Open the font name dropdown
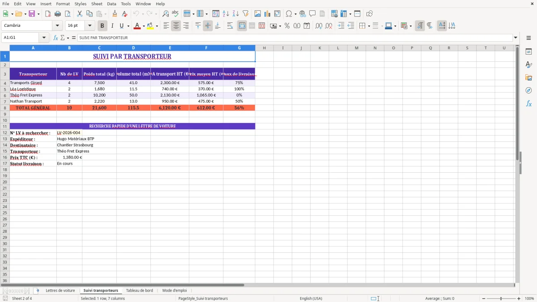Screen dimensions: 537x302 click(57, 26)
